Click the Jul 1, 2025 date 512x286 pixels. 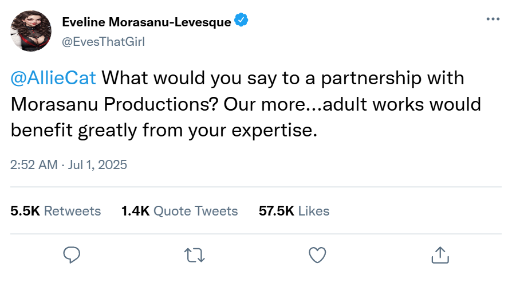pos(96,164)
